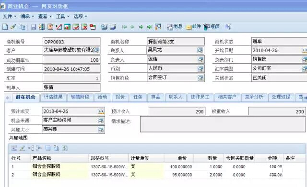The width and height of the screenshot is (307, 187).
Task: Open print preview from the toolbar
Action: (x=104, y=27)
